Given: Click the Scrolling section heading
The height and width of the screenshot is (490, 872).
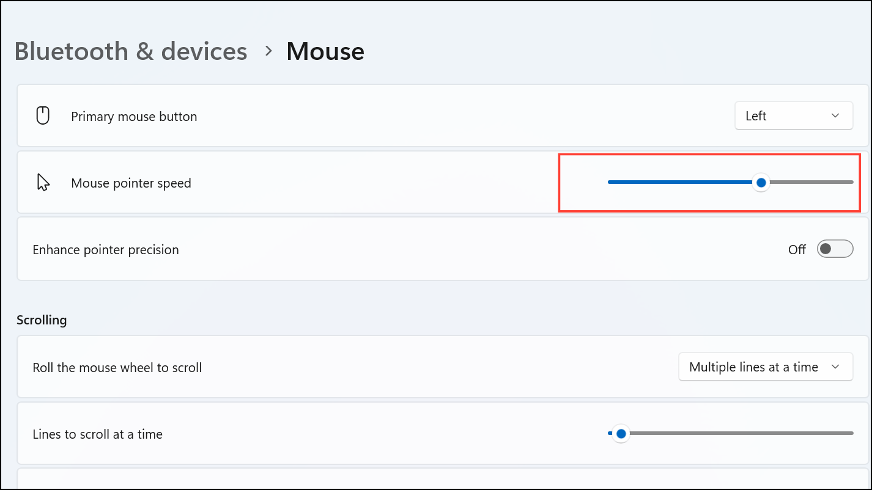Looking at the screenshot, I should (42, 320).
